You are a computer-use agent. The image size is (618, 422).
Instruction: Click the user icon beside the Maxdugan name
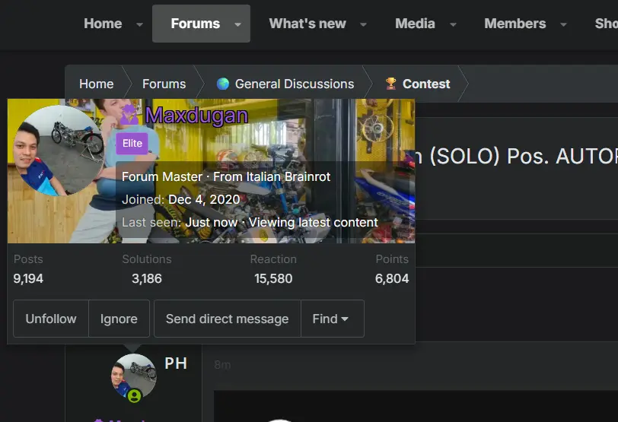(x=129, y=115)
